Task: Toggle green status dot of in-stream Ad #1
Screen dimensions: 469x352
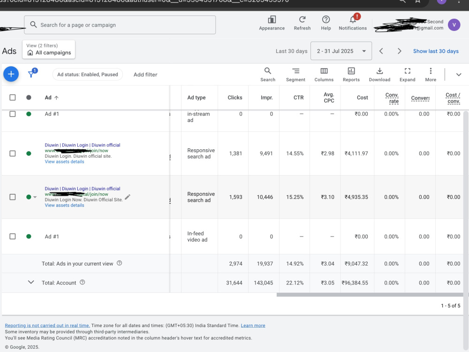Action: tap(29, 114)
